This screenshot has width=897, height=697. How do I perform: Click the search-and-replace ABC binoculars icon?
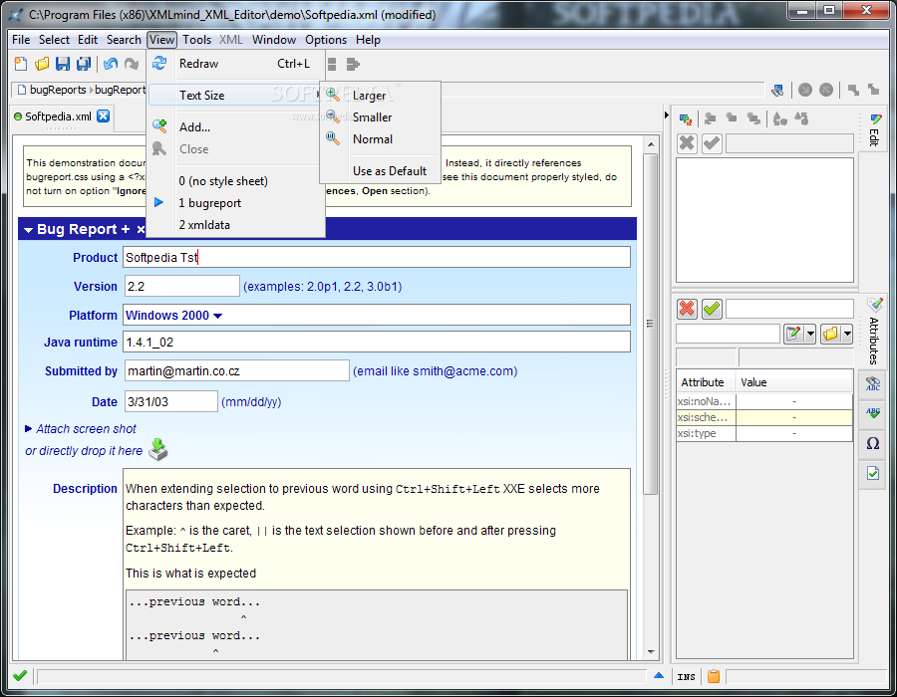click(872, 383)
